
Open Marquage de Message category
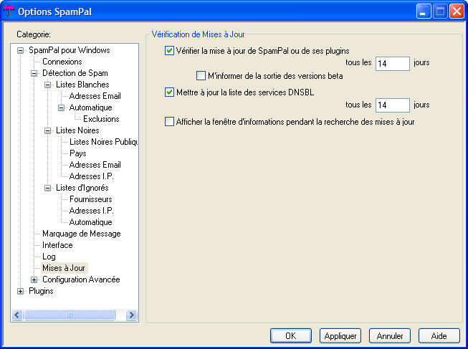(x=82, y=234)
